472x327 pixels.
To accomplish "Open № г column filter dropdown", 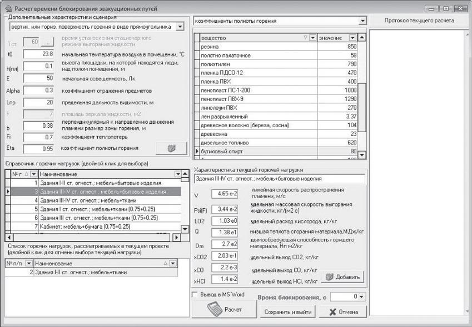I will pyautogui.click(x=34, y=174).
